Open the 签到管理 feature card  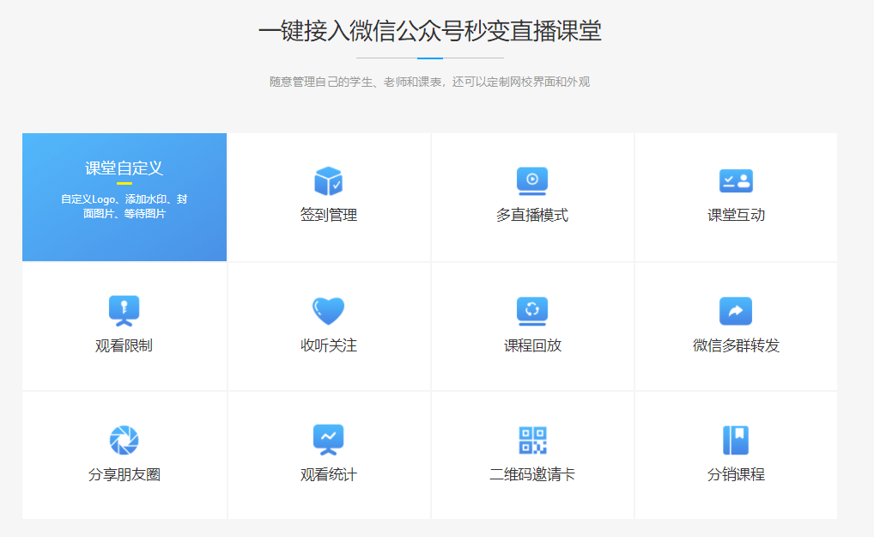[328, 197]
